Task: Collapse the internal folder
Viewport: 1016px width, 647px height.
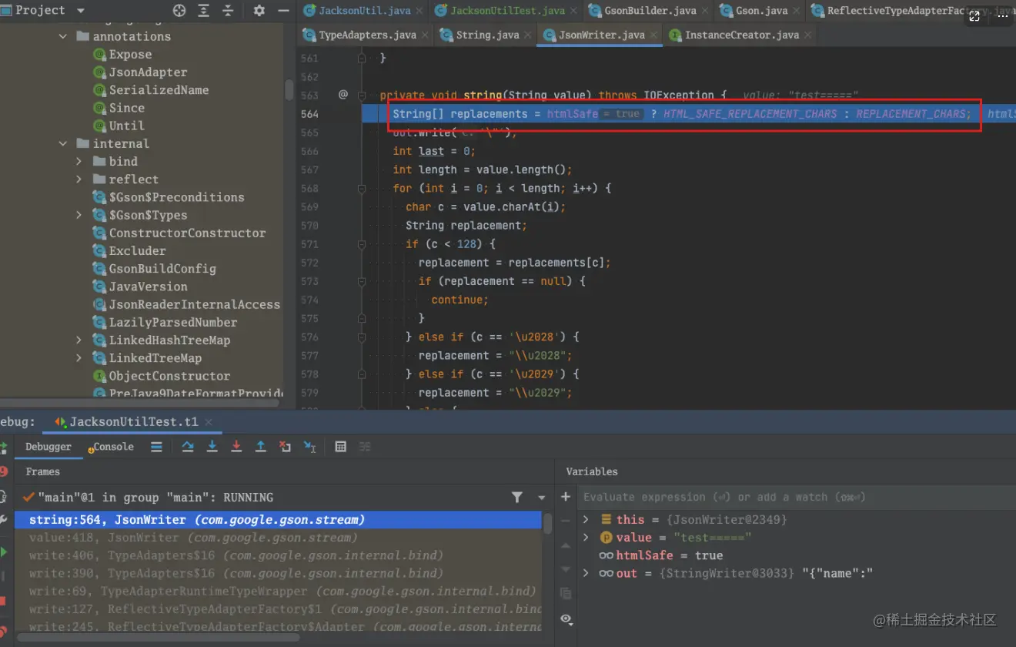Action: (x=63, y=143)
